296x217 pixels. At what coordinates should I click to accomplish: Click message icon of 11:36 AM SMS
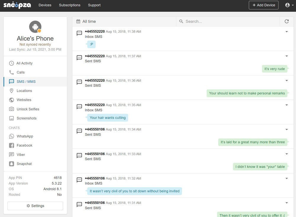click(79, 82)
